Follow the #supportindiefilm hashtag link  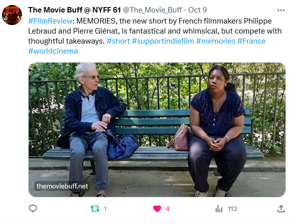tap(163, 41)
